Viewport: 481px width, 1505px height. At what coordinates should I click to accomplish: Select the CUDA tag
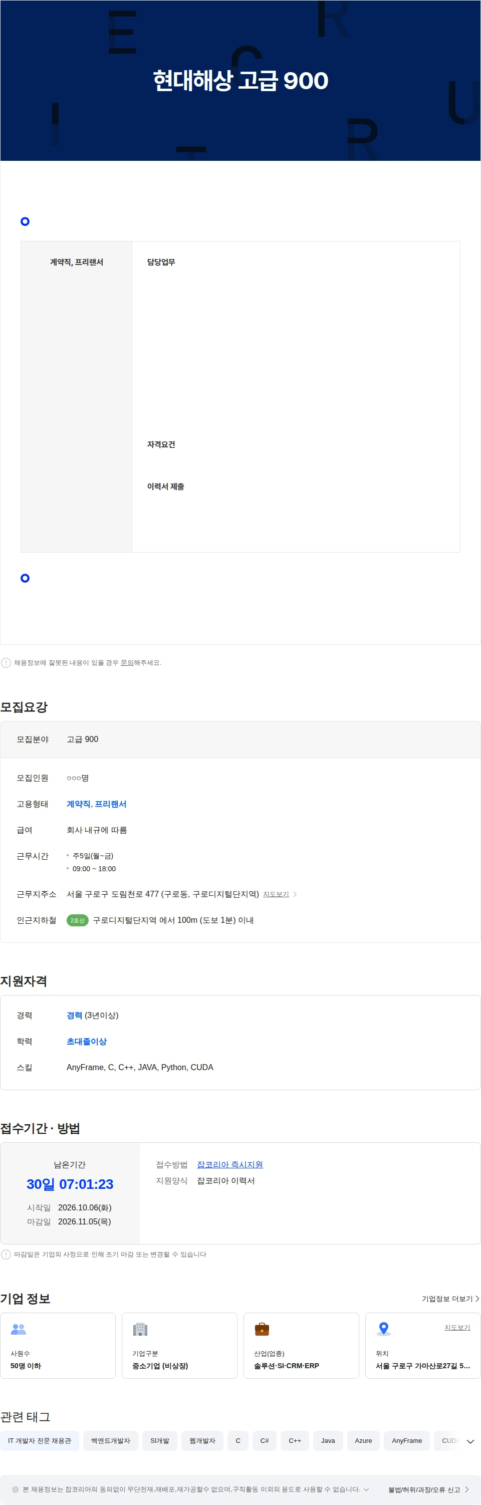(449, 1441)
